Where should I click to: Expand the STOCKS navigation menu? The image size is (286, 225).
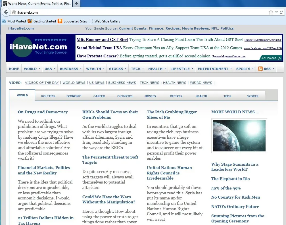coord(118,69)
